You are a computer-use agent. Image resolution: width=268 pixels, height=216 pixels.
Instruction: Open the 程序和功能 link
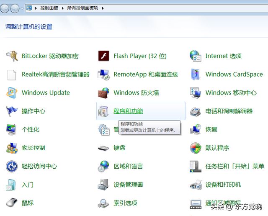[128, 111]
